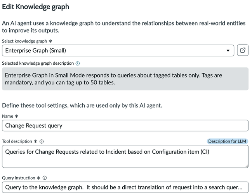252x194 pixels.
Task: Open the Enterprise Graph (Small) combo box
Action: 118,50
